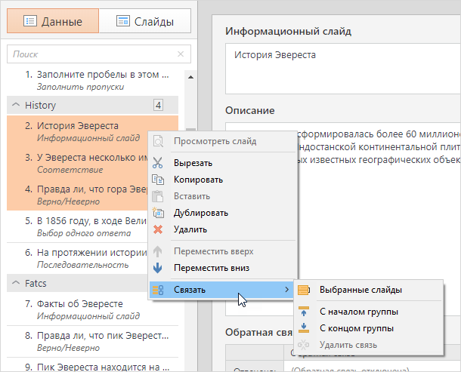The image size is (461, 372).
Task: Click the red X Удалить icon
Action: point(158,229)
